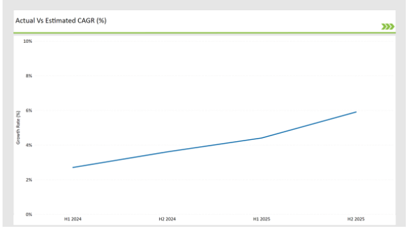The height and width of the screenshot is (230, 409).
Task: Click the 2% y-axis label
Action: 29,180
